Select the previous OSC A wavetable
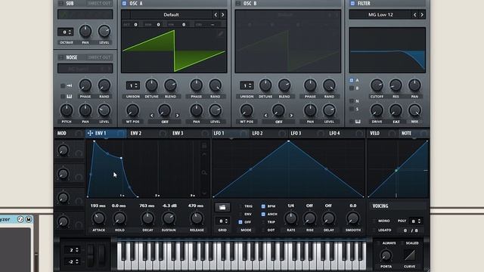Screen dimensions: 484x272 click(216, 14)
